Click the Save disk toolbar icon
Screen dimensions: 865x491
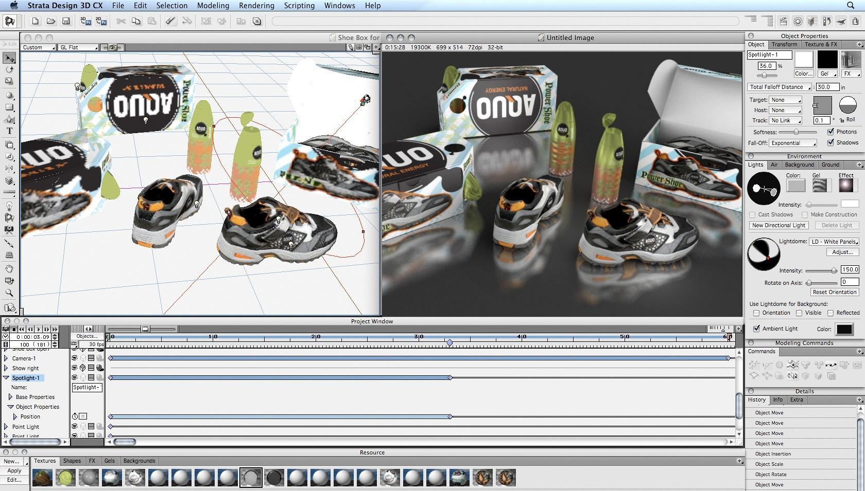pos(66,21)
